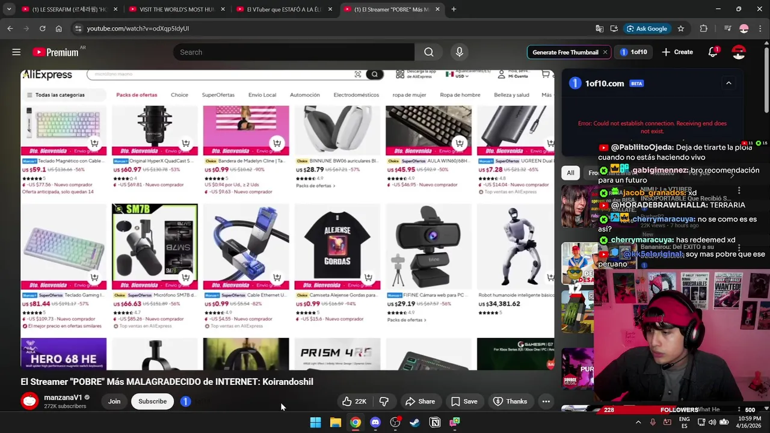The image size is (770, 433).
Task: Go back in Chrome
Action: click(10, 28)
